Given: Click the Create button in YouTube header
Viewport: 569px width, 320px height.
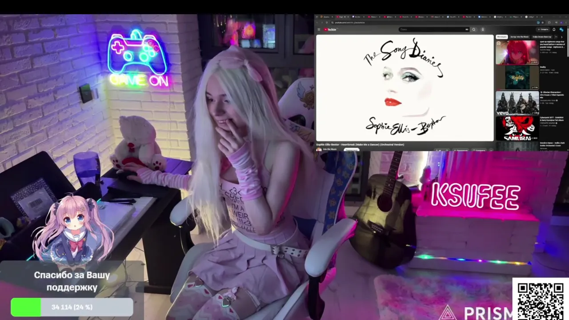Looking at the screenshot, I should point(544,29).
